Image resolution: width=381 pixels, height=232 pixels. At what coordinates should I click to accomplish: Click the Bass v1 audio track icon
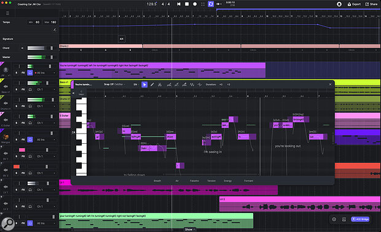click(6, 86)
